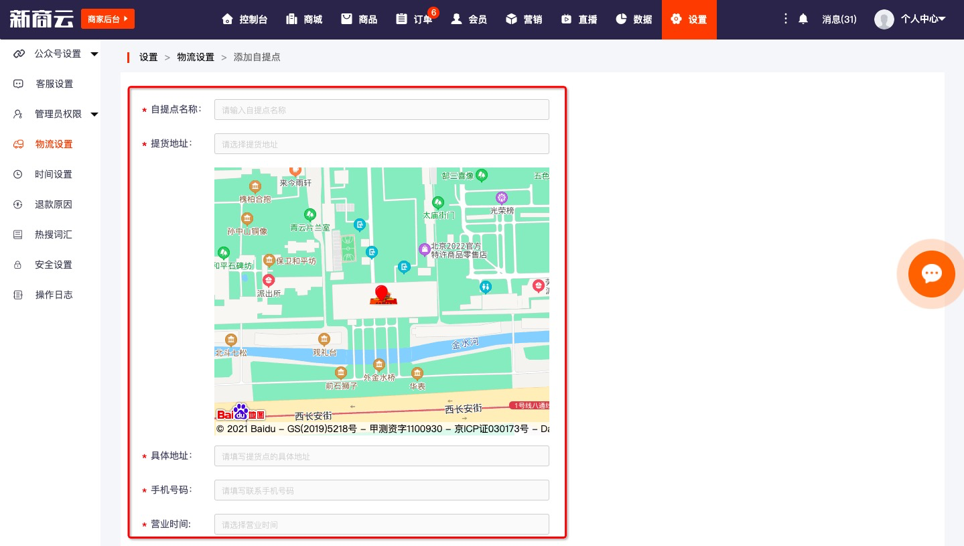The height and width of the screenshot is (546, 964).
Task: Click the 物流设置 breadcrumb link
Action: [196, 57]
